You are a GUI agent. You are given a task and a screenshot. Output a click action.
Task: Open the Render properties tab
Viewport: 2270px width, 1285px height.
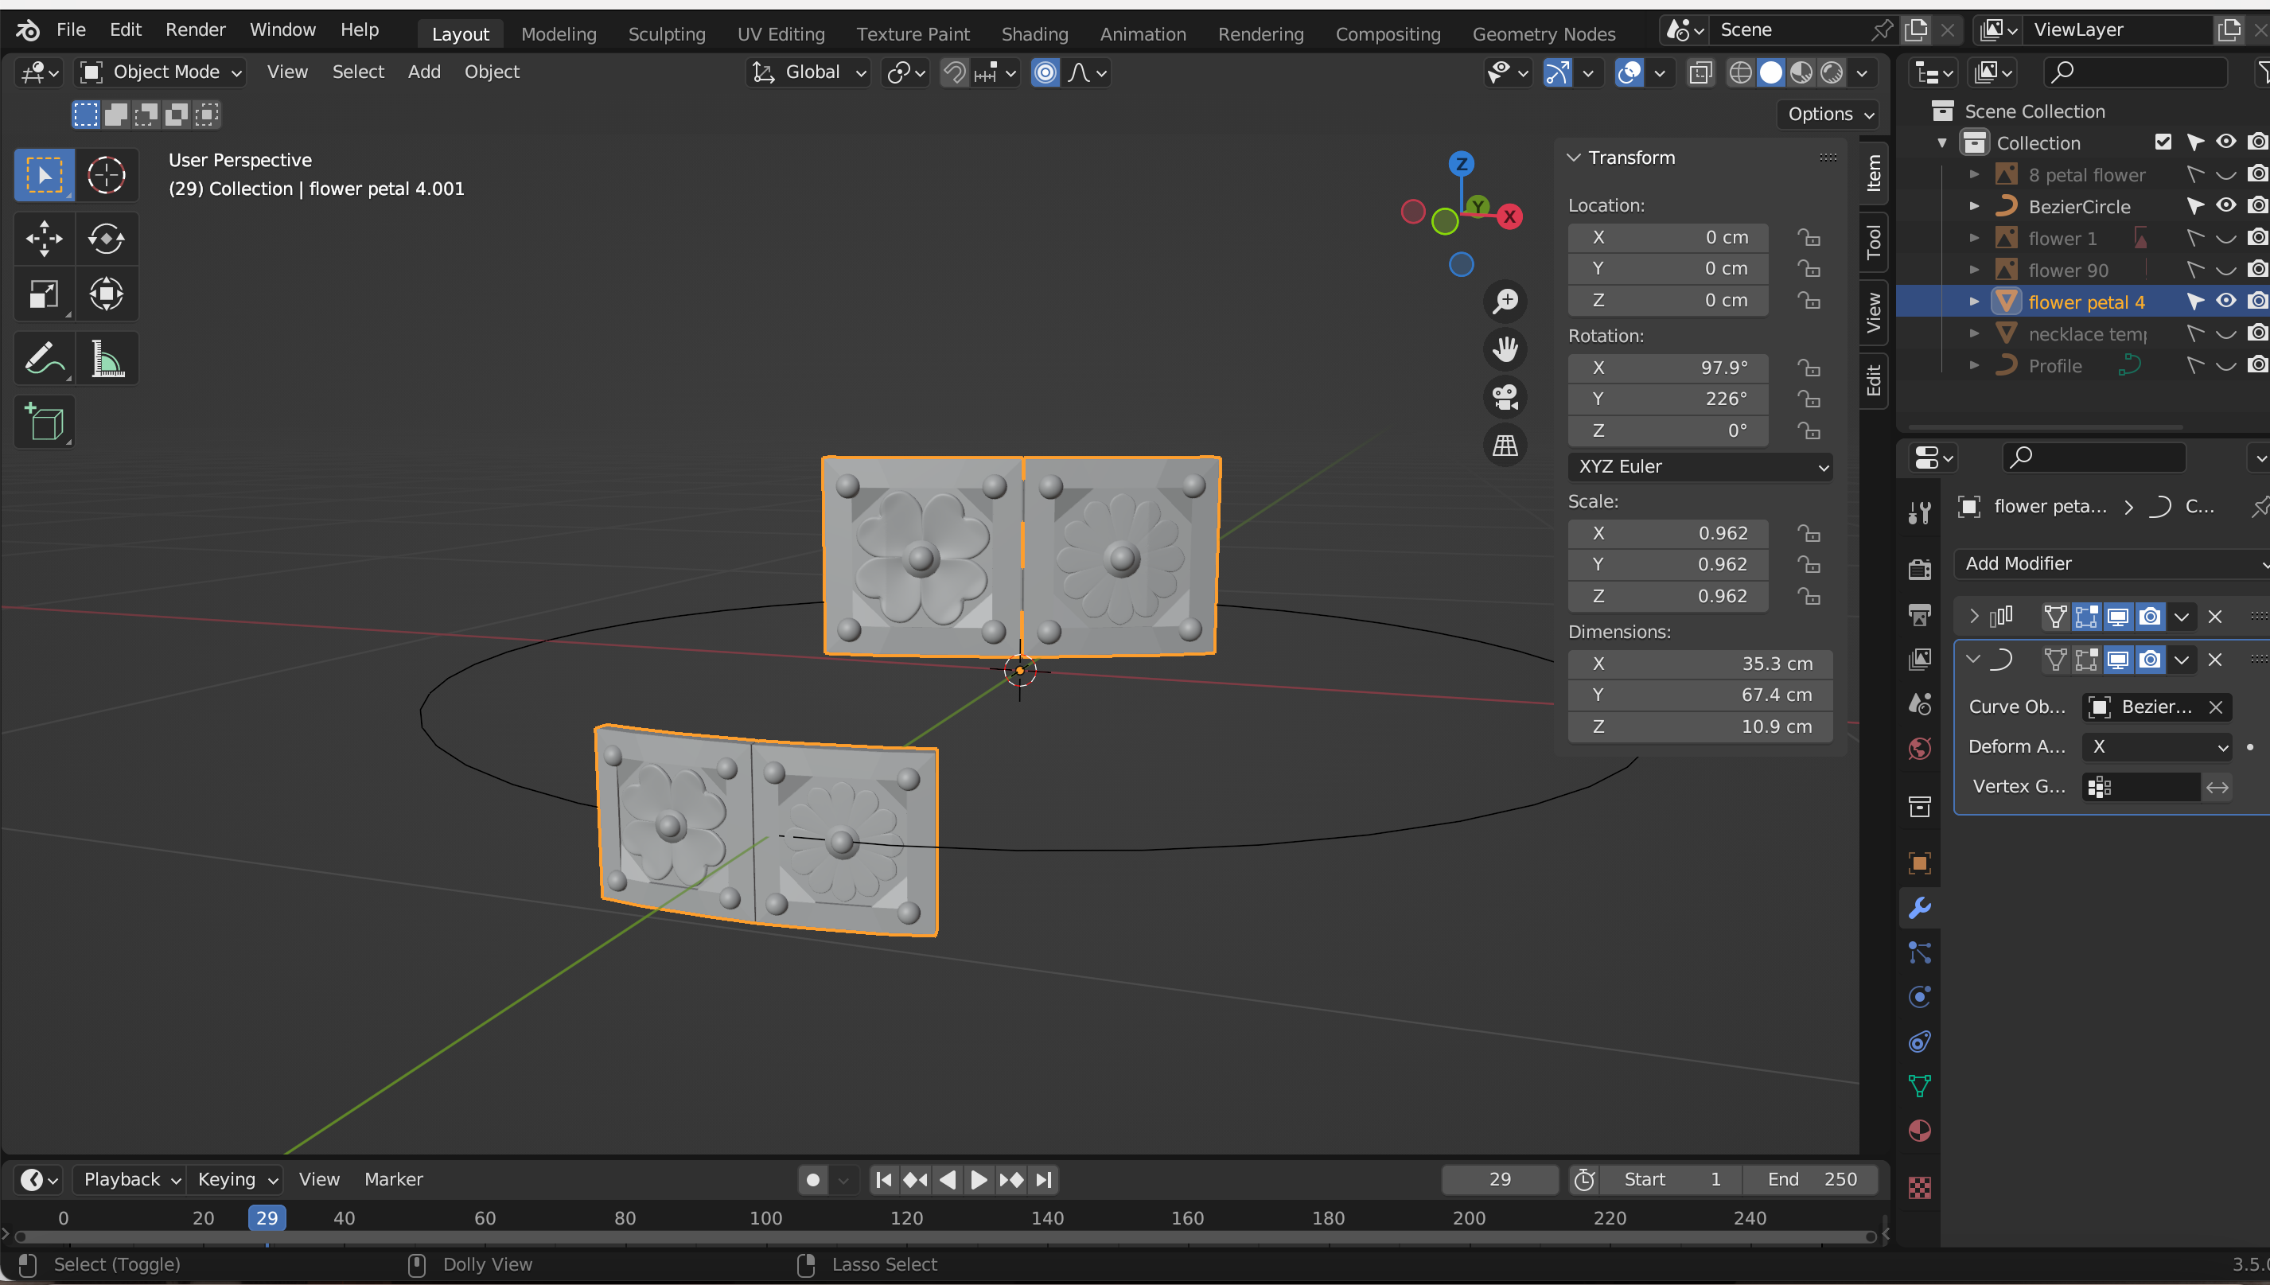pyautogui.click(x=1919, y=569)
